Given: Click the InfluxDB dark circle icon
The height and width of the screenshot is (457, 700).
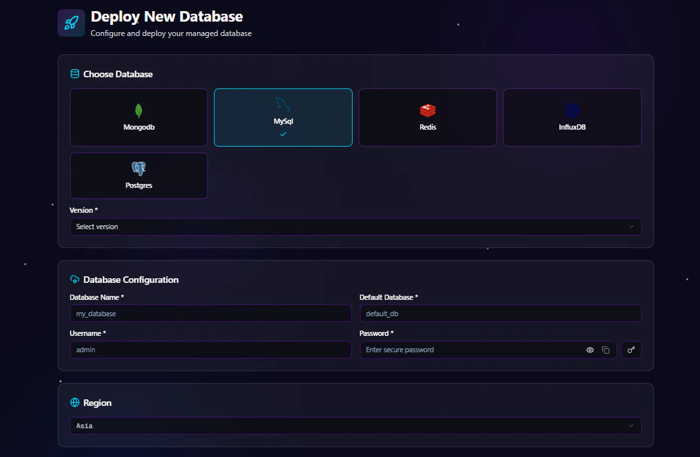Looking at the screenshot, I should 572,111.
